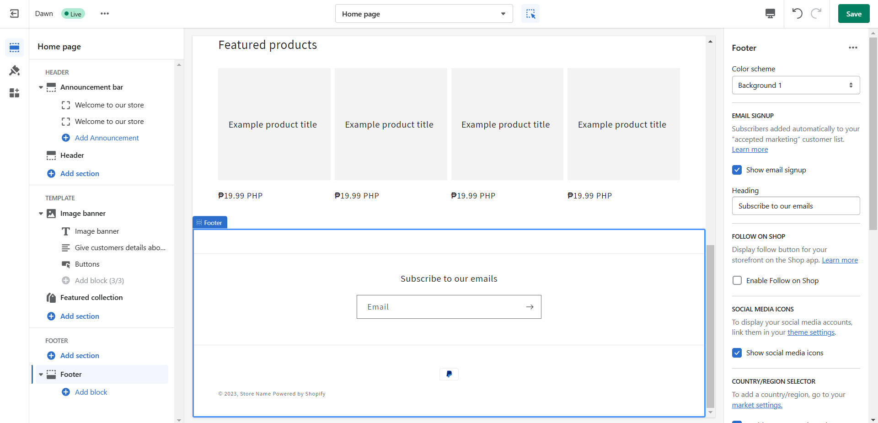Click the Footer section icon in sidebar
The height and width of the screenshot is (423, 878).
coord(51,375)
